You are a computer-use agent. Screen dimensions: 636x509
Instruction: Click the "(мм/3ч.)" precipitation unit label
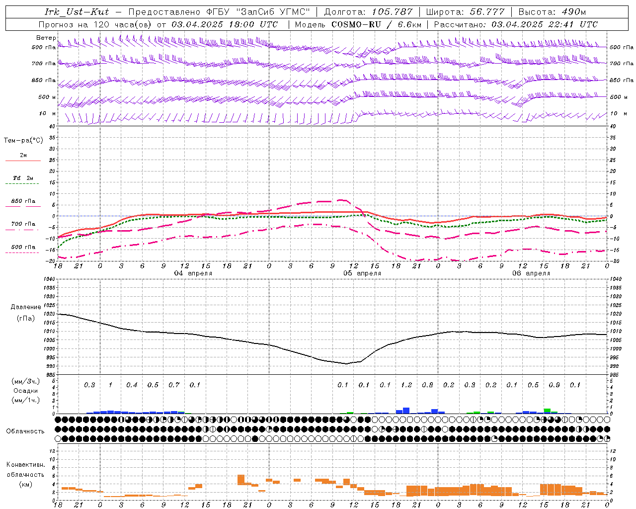[26, 381]
